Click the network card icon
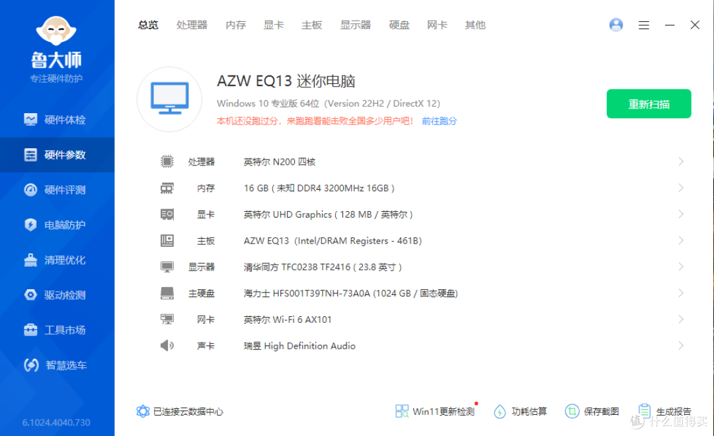The height and width of the screenshot is (436, 714). coord(167,320)
